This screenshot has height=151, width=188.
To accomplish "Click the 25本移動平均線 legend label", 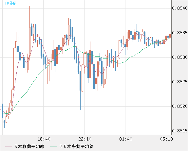I will tap(77, 146).
